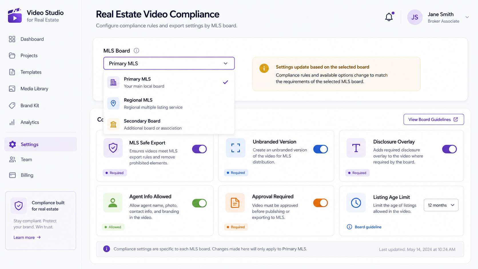This screenshot has height=269, width=478.
Task: Click the Last updated May 14, 2024 text
Action: 417,249
